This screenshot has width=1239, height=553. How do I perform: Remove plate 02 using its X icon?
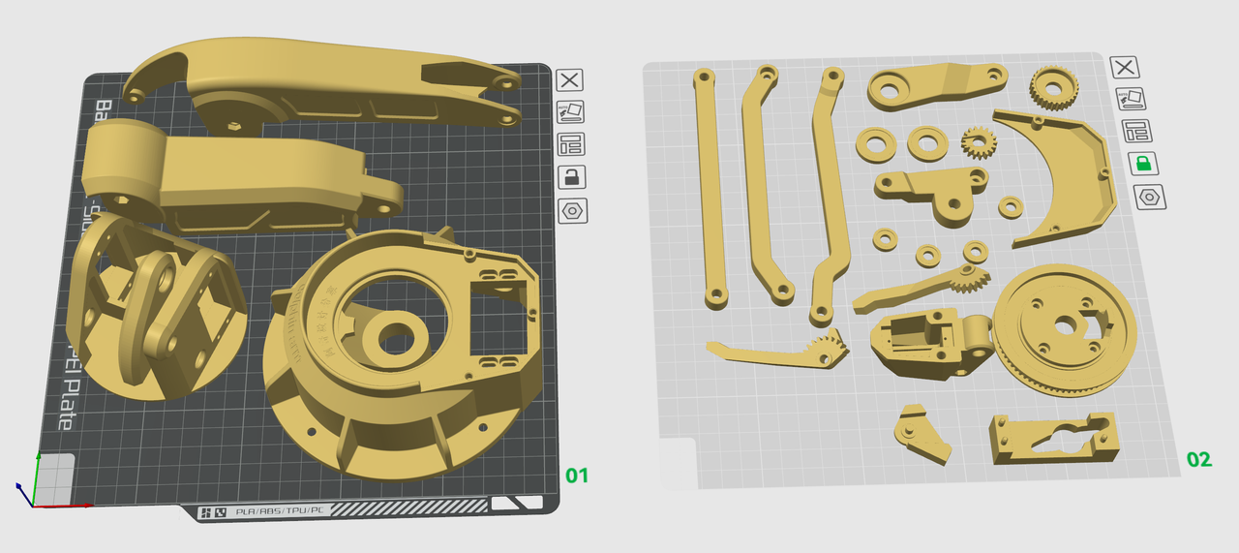click(1124, 67)
